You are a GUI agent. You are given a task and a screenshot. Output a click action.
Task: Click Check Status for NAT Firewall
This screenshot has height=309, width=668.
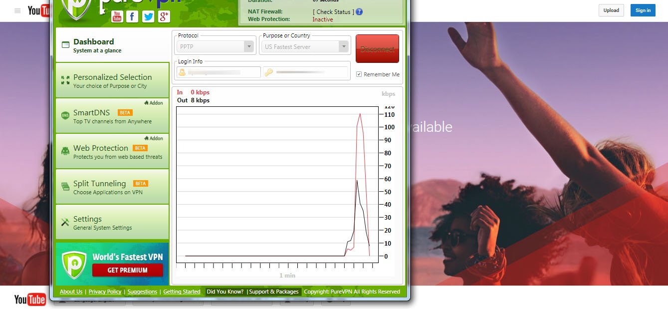click(x=333, y=12)
